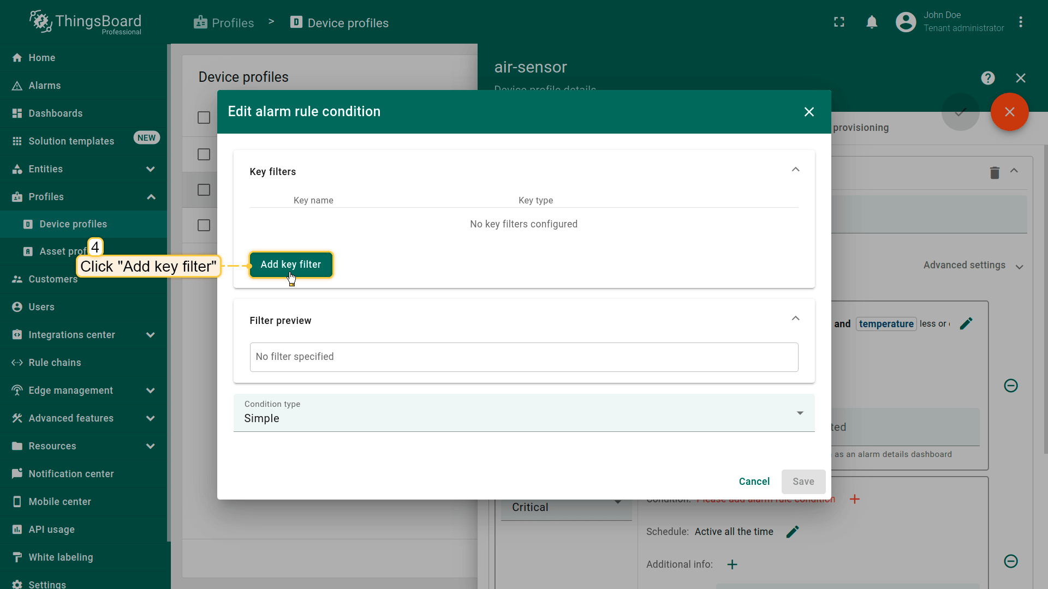The width and height of the screenshot is (1048, 589).
Task: Collapse the Key filters panel
Action: pyautogui.click(x=795, y=170)
